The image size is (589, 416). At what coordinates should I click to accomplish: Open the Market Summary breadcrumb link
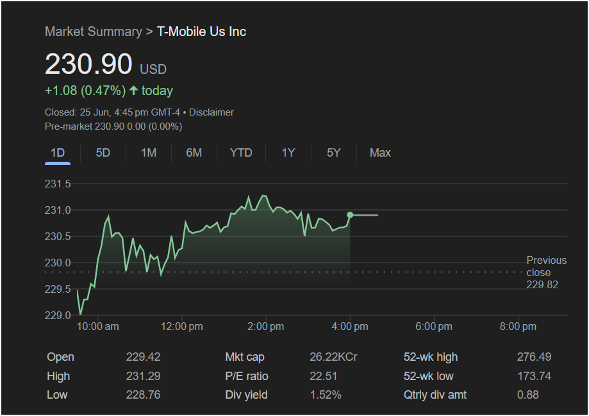tap(94, 31)
